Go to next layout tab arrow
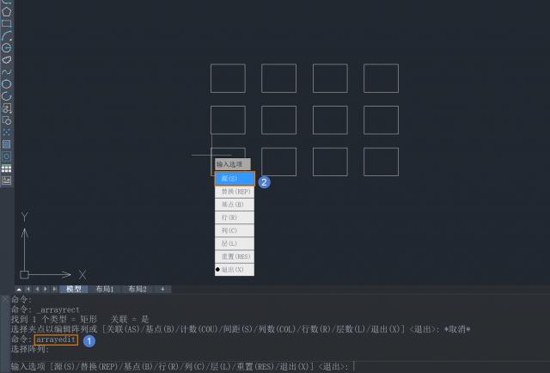Viewport: 550px width, 373px height. tap(46, 289)
